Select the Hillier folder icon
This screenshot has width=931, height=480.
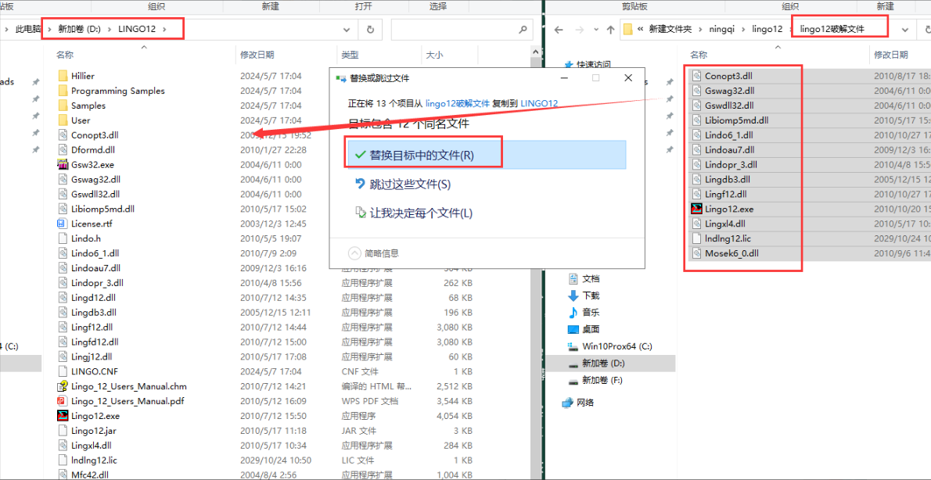pyautogui.click(x=63, y=76)
